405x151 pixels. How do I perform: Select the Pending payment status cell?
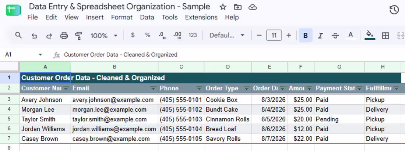point(339,119)
